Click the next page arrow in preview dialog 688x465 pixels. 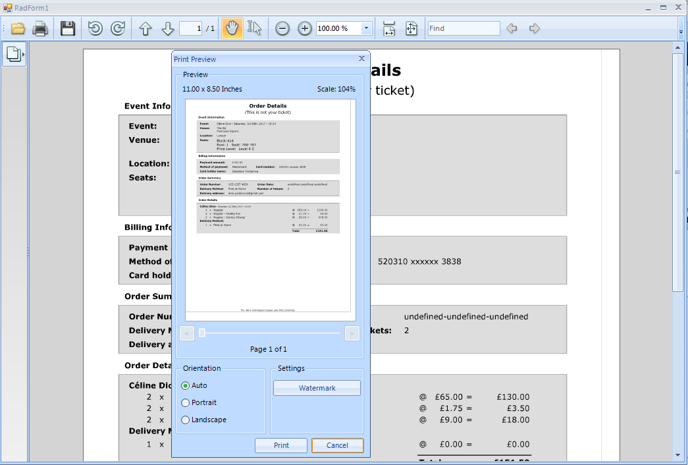pyautogui.click(x=352, y=333)
